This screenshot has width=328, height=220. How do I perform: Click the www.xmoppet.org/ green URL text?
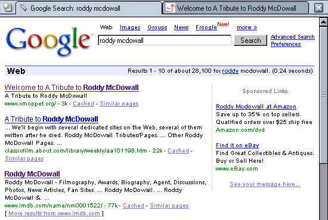coord(30,104)
